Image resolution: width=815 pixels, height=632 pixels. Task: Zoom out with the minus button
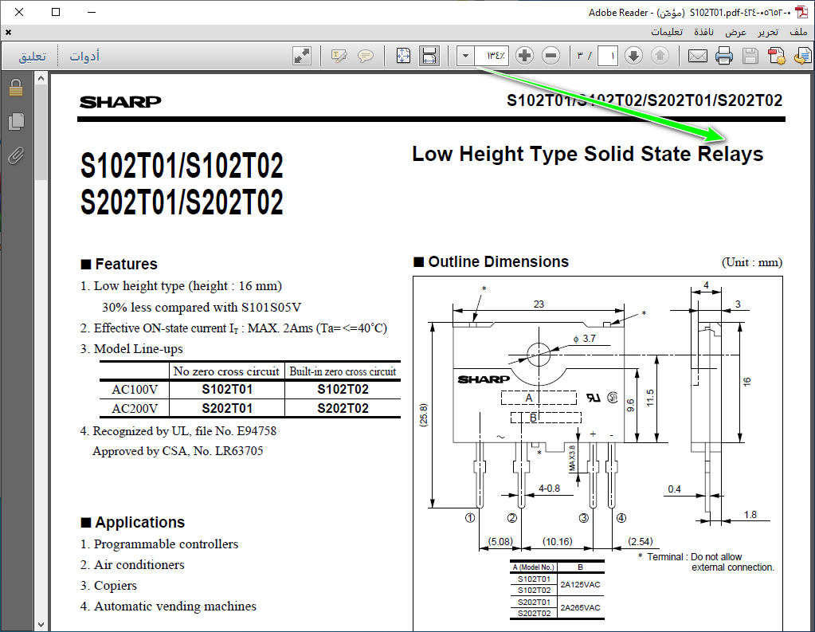click(x=551, y=56)
